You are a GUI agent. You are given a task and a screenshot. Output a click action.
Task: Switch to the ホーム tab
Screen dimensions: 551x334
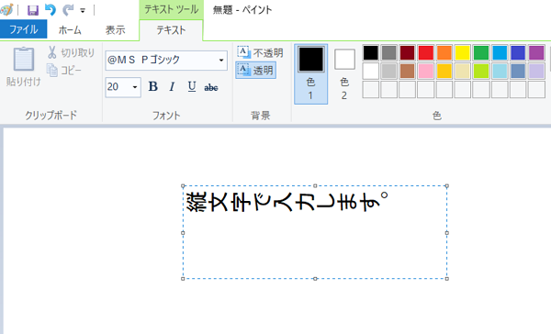click(70, 30)
